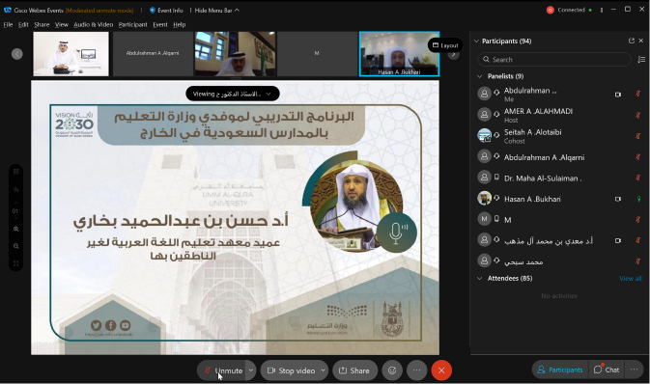Toggle muted mic for محمد سبحي
This screenshot has width=650, height=384.
[x=638, y=261]
